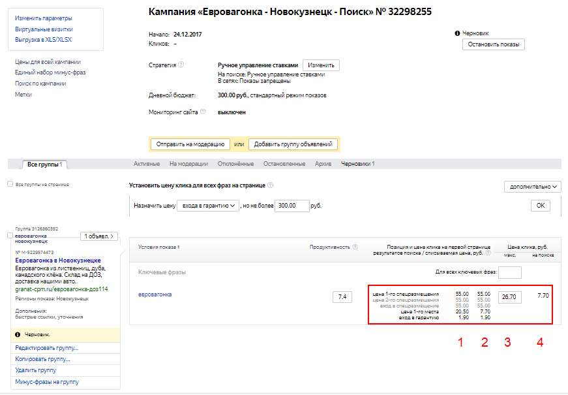Click the max click price field 26.70

[x=510, y=297]
